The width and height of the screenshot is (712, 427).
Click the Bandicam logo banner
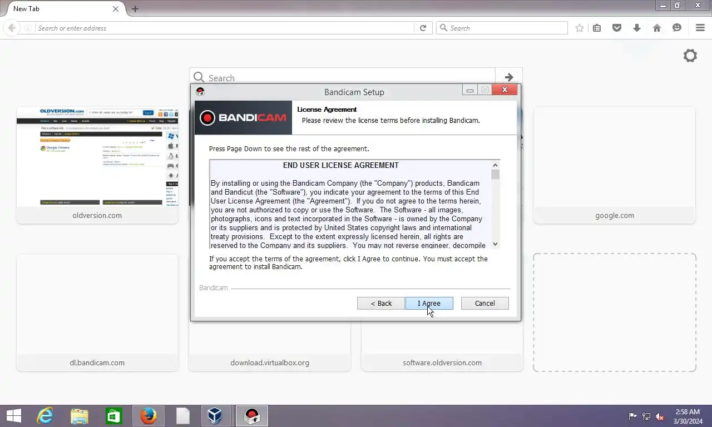click(x=243, y=117)
